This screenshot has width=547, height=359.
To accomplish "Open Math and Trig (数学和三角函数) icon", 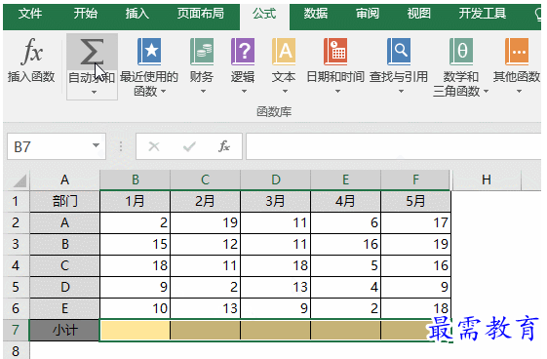I will [461, 52].
